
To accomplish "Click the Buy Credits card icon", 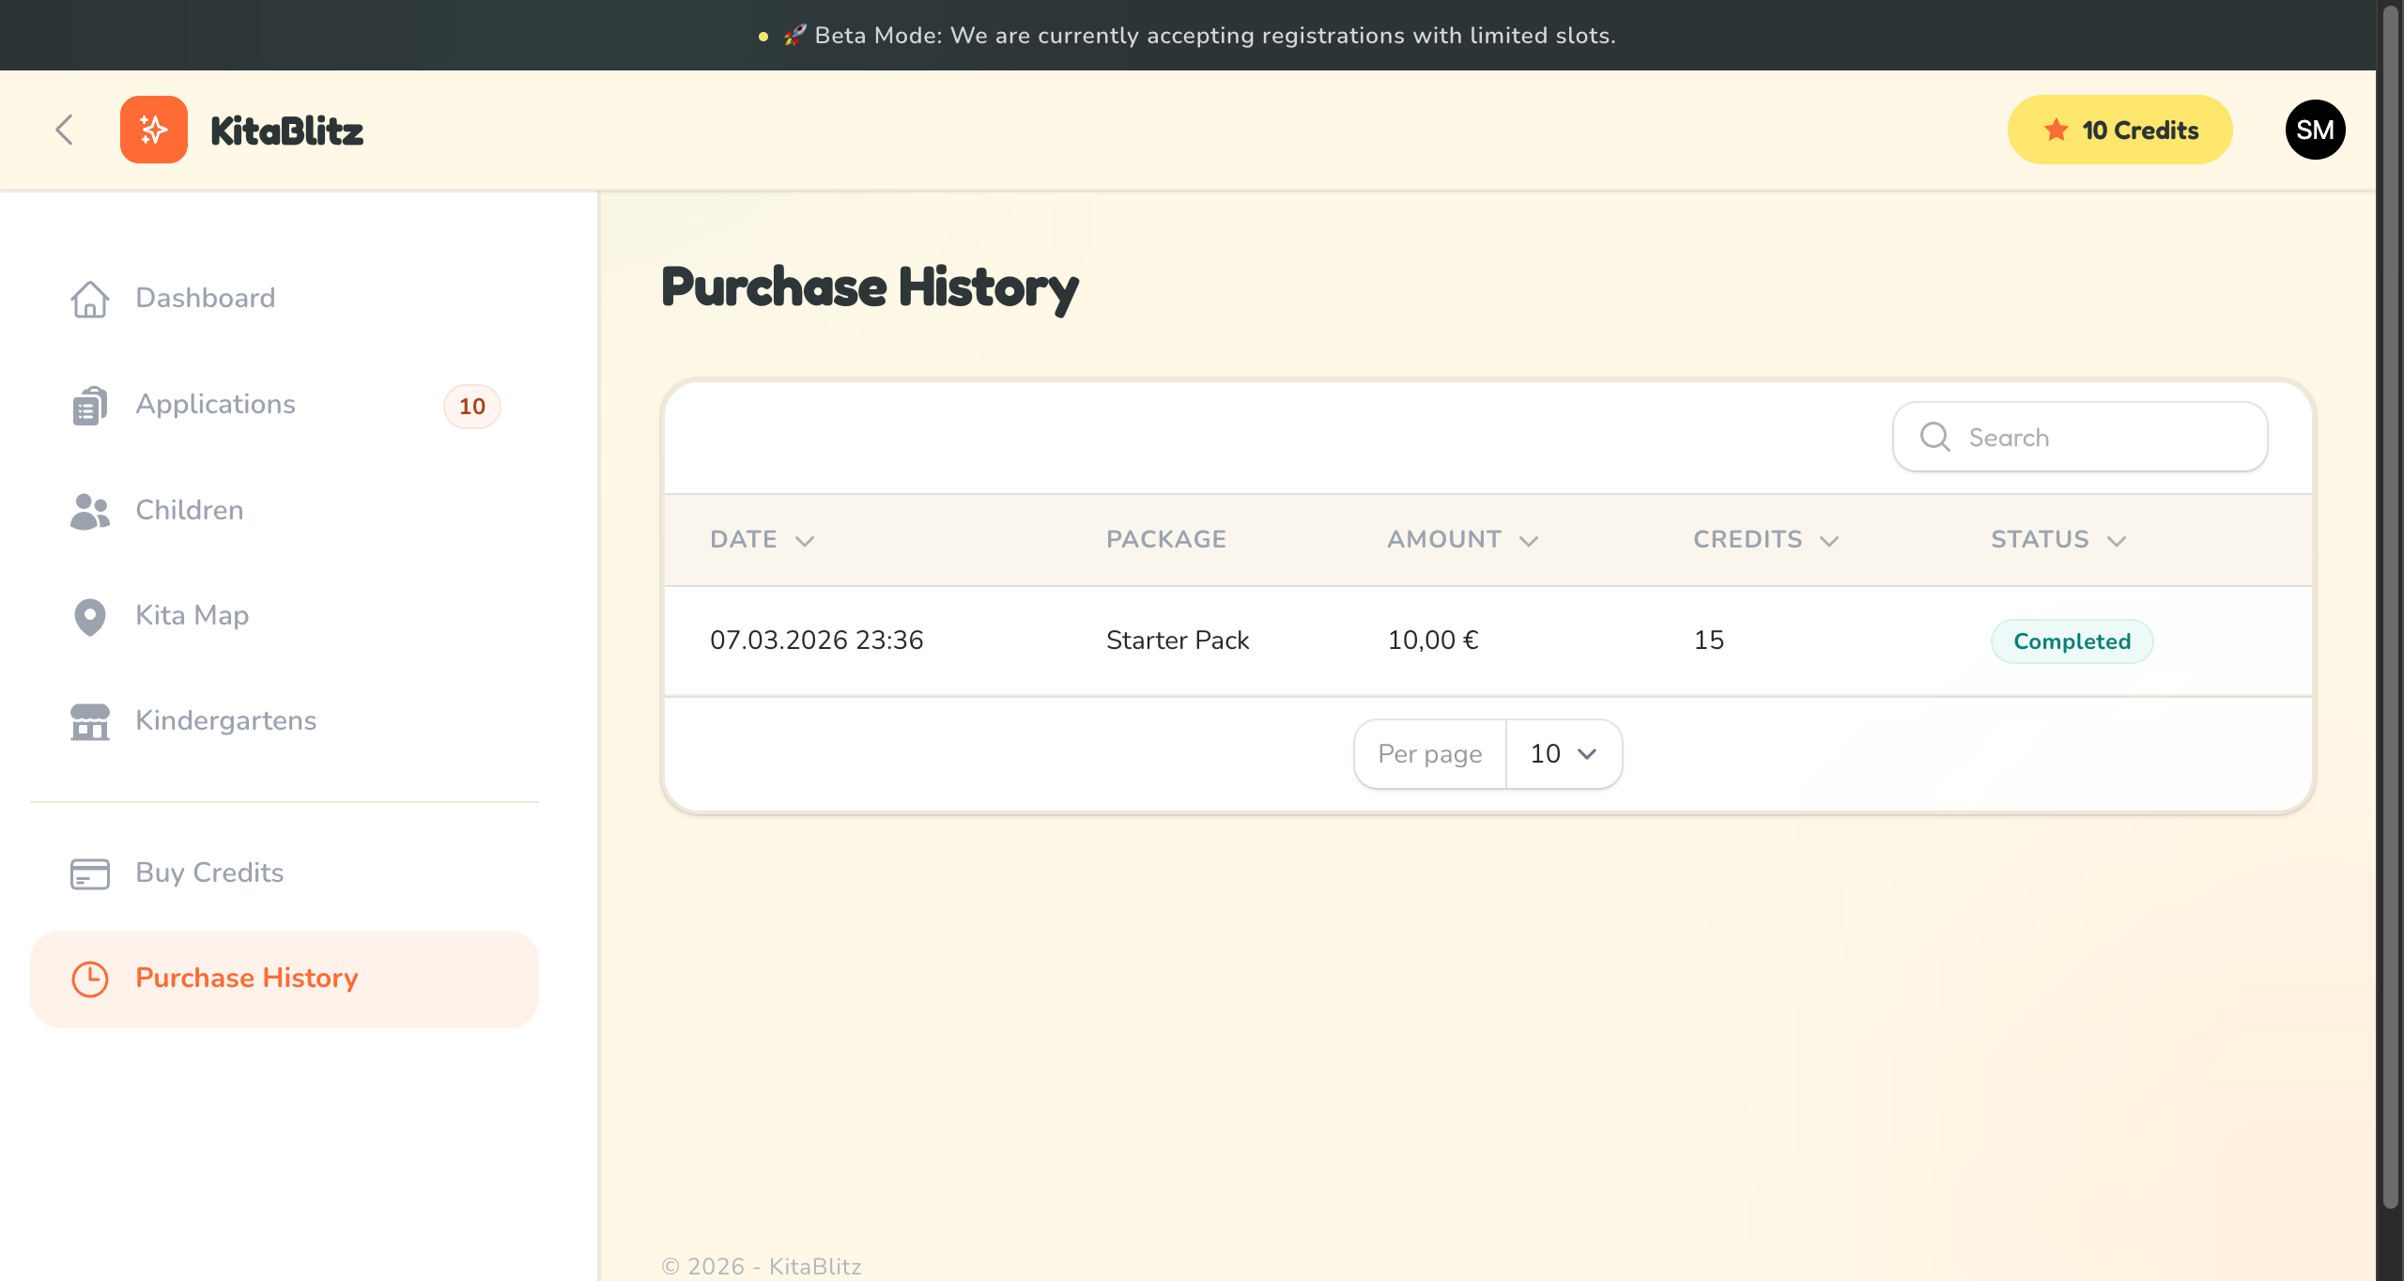I will point(90,873).
